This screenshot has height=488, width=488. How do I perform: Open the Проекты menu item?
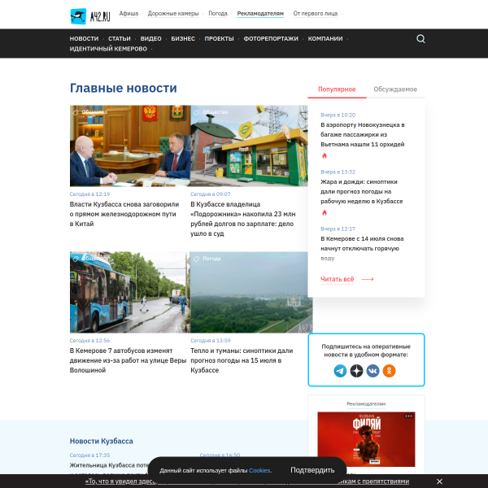pos(219,38)
